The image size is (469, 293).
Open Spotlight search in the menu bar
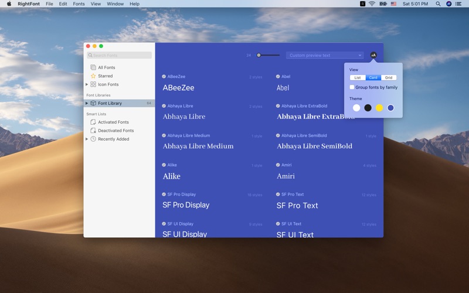[438, 4]
